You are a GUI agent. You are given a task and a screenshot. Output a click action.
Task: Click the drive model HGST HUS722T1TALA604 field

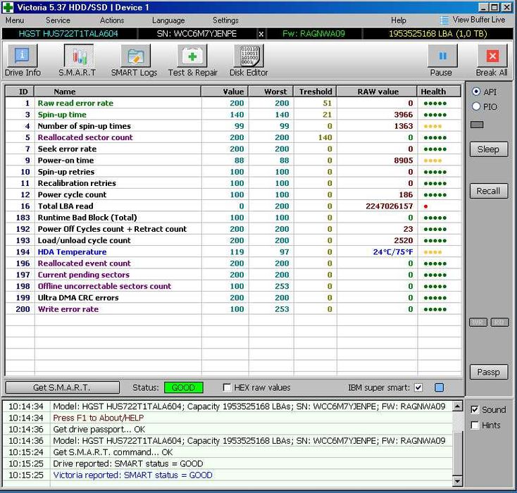pos(68,34)
